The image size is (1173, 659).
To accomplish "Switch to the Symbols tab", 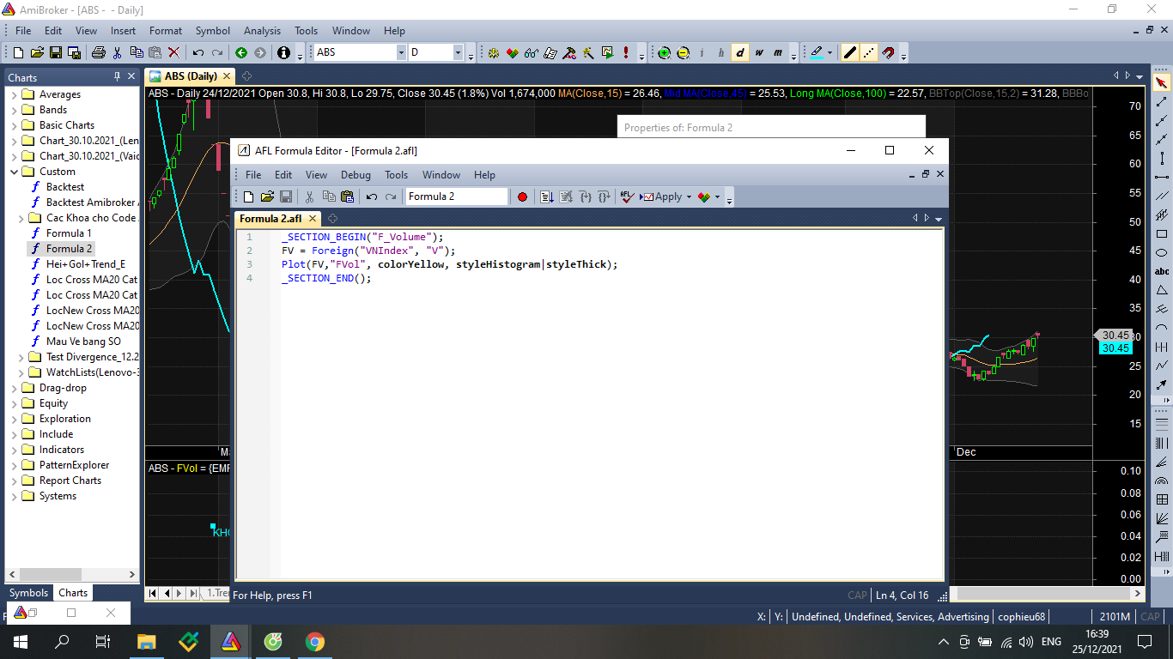I will pyautogui.click(x=28, y=593).
